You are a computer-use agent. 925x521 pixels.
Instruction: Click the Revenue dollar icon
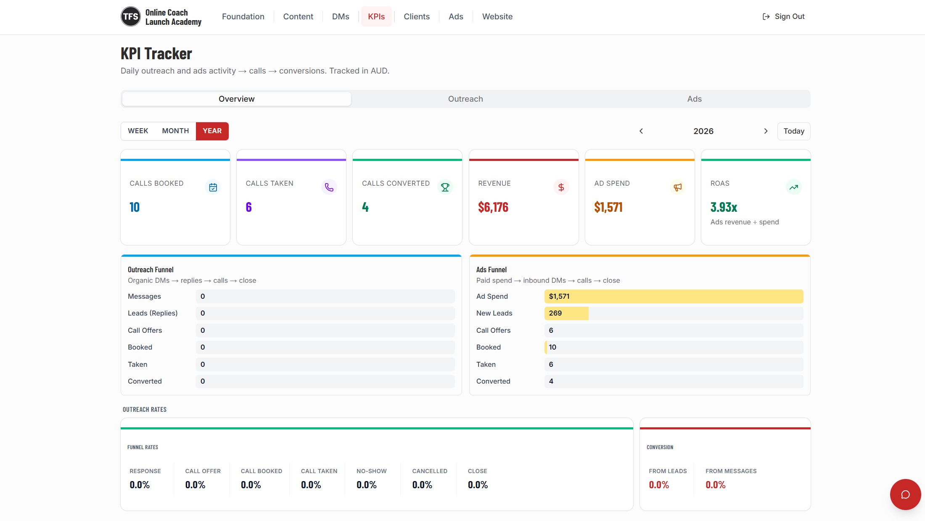pos(561,187)
